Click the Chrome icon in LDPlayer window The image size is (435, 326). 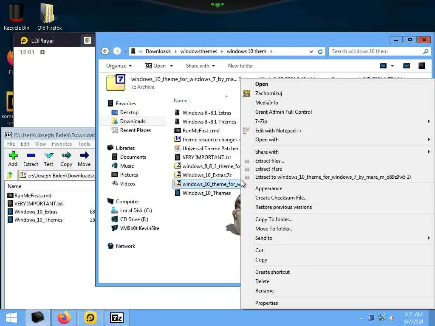click(x=88, y=40)
